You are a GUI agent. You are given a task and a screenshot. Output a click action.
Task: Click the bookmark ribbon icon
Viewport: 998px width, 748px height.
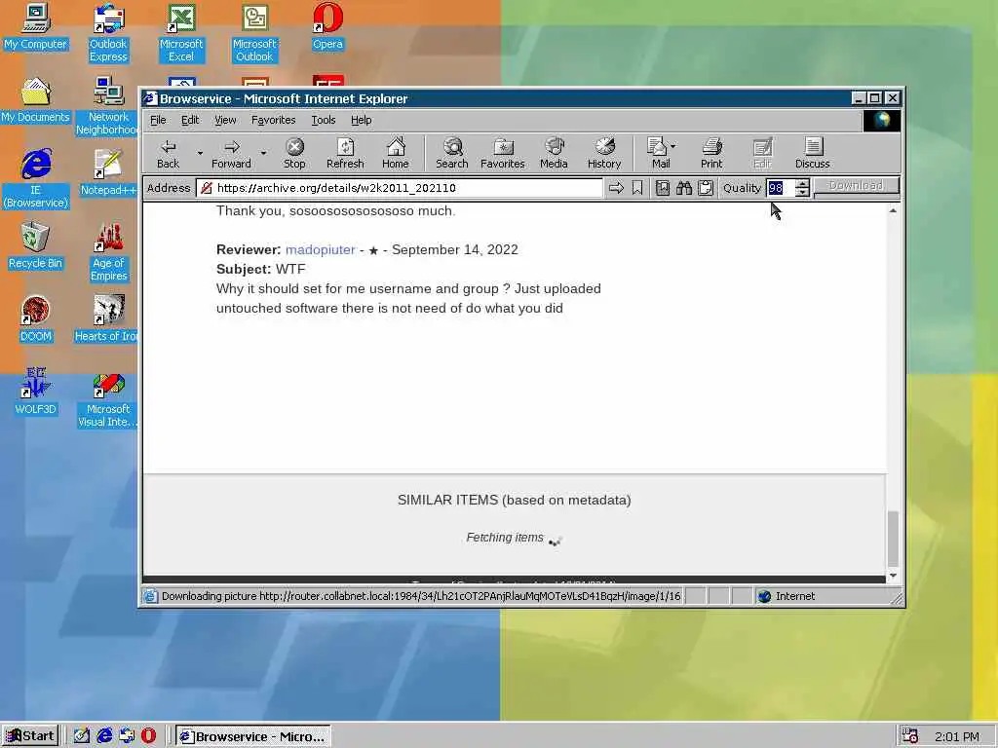(637, 188)
